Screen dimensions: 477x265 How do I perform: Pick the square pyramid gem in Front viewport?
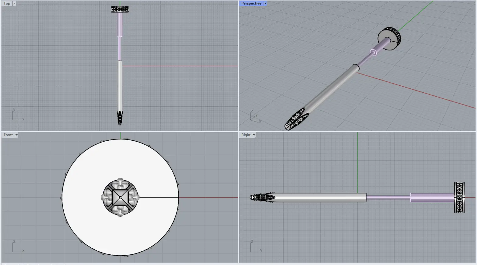coord(120,198)
